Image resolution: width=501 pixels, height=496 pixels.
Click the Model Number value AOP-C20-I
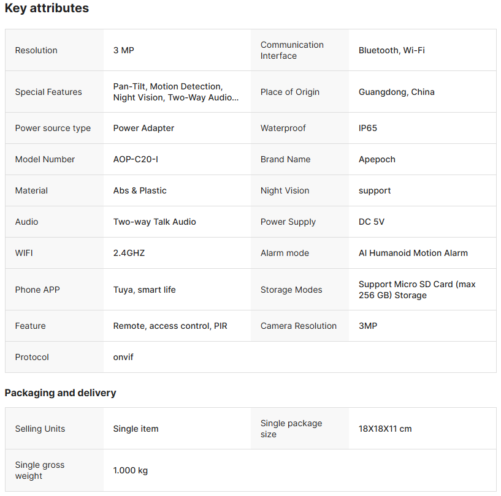tap(136, 159)
